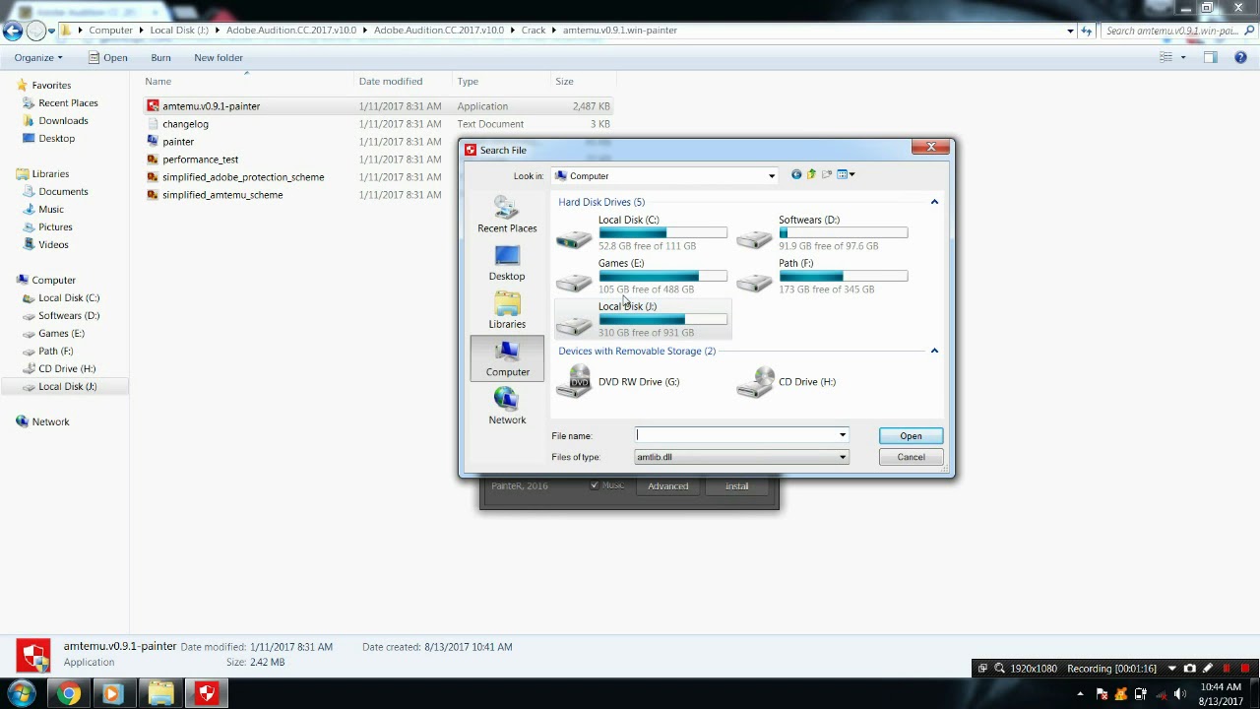Expand the Files of type dropdown
This screenshot has width=1260, height=709.
pyautogui.click(x=843, y=457)
